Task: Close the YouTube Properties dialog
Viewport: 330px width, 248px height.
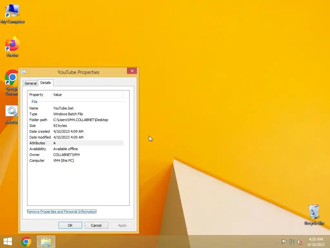Action: click(x=132, y=71)
